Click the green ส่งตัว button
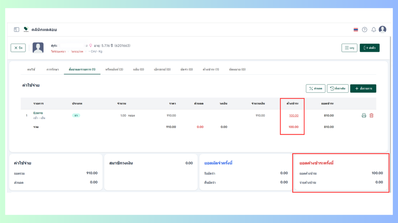 (x=369, y=48)
